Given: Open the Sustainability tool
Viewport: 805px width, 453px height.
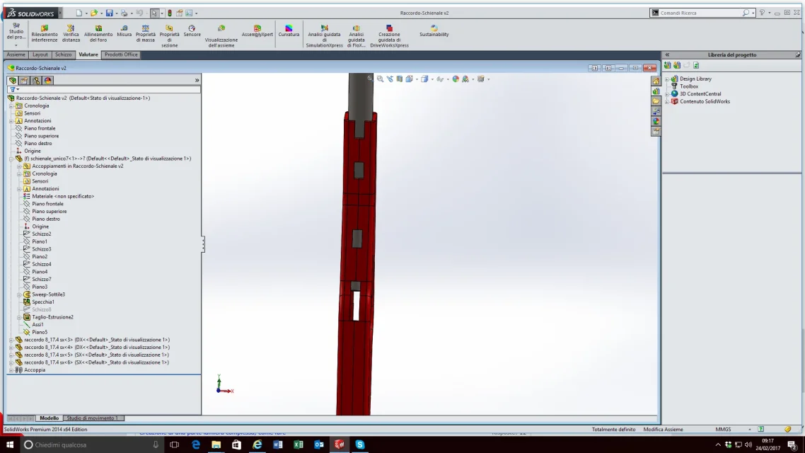Looking at the screenshot, I should point(434,31).
